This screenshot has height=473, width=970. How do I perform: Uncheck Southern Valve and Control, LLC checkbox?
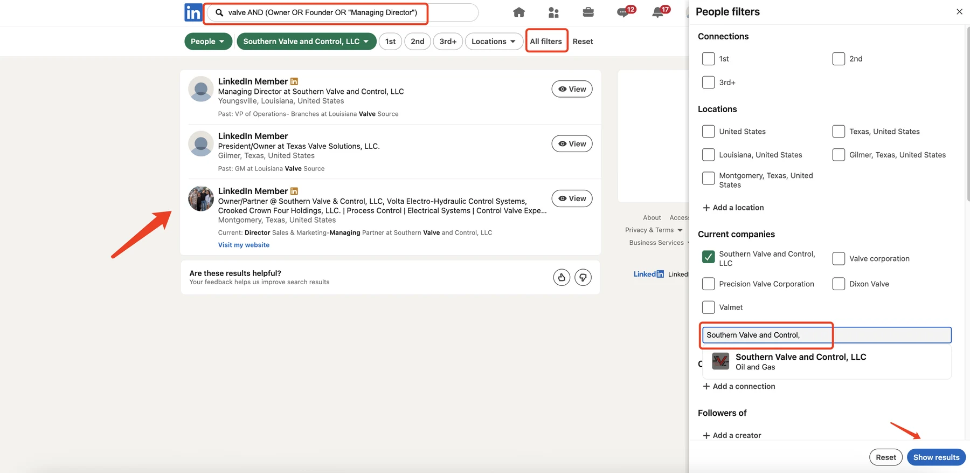(709, 257)
